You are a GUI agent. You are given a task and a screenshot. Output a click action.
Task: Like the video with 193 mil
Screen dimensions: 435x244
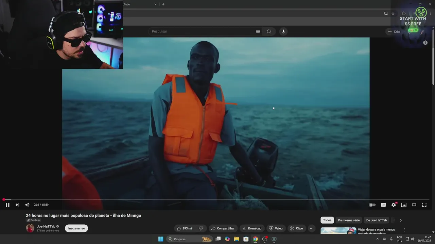point(184,228)
